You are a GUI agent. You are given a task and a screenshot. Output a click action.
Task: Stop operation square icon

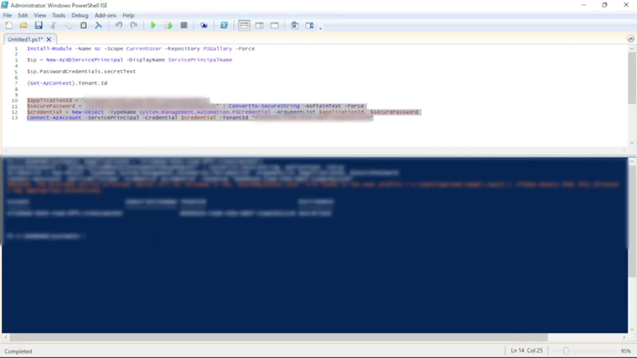click(184, 25)
